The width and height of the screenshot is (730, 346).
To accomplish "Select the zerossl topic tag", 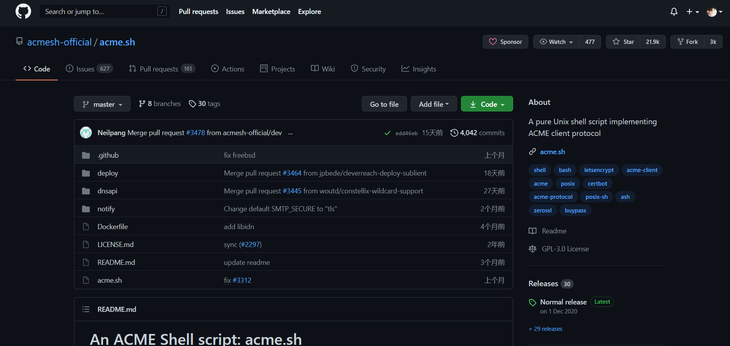I will point(543,210).
